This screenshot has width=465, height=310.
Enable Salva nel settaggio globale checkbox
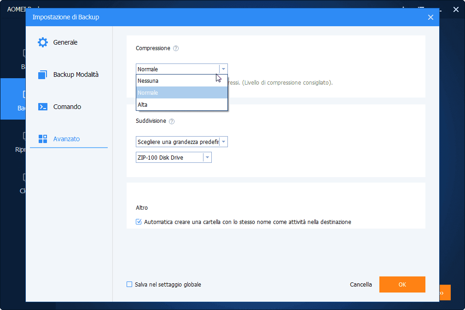point(129,285)
